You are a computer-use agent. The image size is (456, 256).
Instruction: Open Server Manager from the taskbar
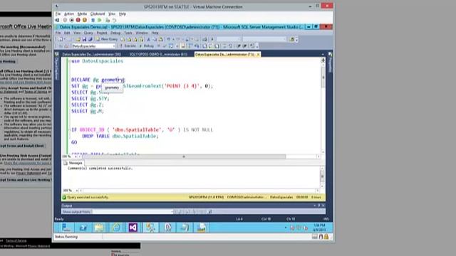pos(66,228)
